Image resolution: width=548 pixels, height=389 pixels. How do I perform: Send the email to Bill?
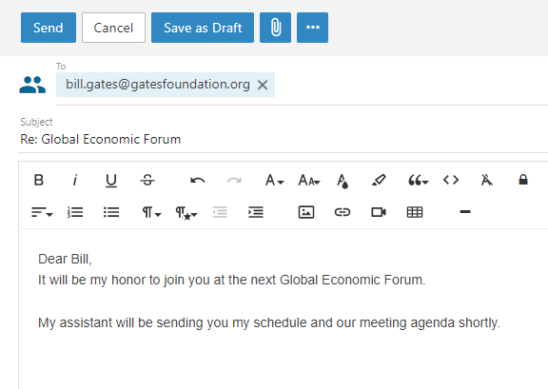click(x=49, y=28)
